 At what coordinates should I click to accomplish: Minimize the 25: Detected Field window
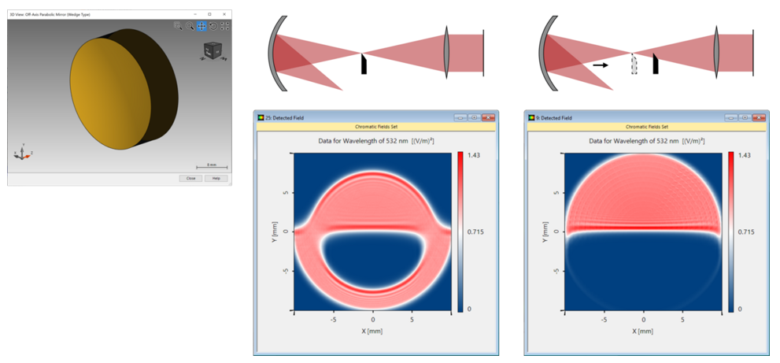coord(460,117)
